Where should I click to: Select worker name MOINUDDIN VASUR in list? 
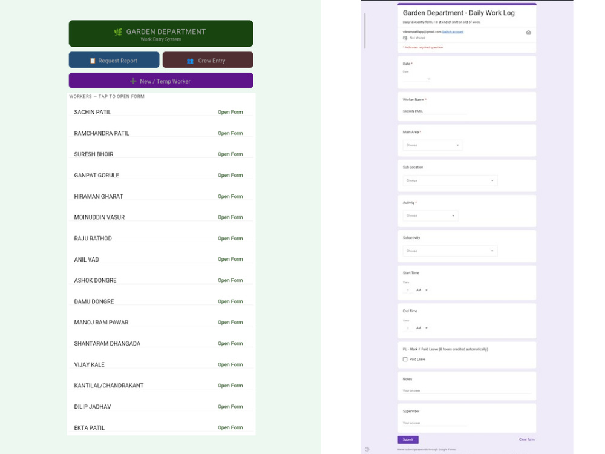[99, 217]
